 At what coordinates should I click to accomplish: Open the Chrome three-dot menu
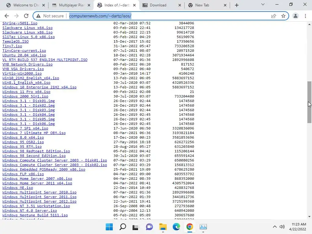pyautogui.click(x=305, y=16)
